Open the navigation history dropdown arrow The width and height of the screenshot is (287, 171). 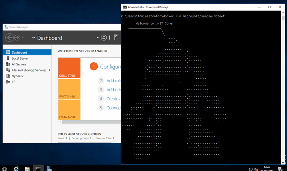click(x=23, y=38)
